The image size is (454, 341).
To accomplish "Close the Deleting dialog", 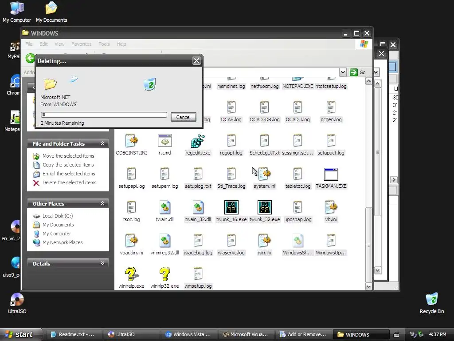I will (x=196, y=60).
